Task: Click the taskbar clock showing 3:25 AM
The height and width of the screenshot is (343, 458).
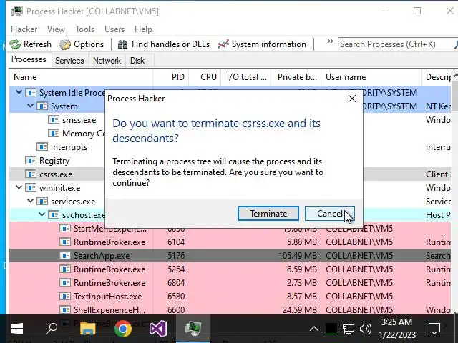Action: [397, 329]
